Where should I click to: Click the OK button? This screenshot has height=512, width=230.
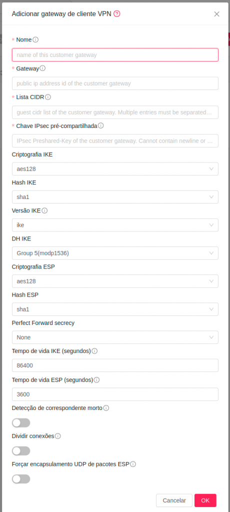coord(205,500)
